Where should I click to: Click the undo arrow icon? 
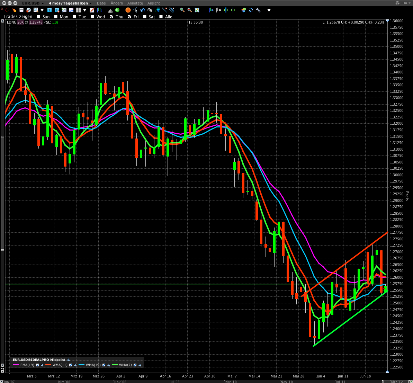[143, 10]
